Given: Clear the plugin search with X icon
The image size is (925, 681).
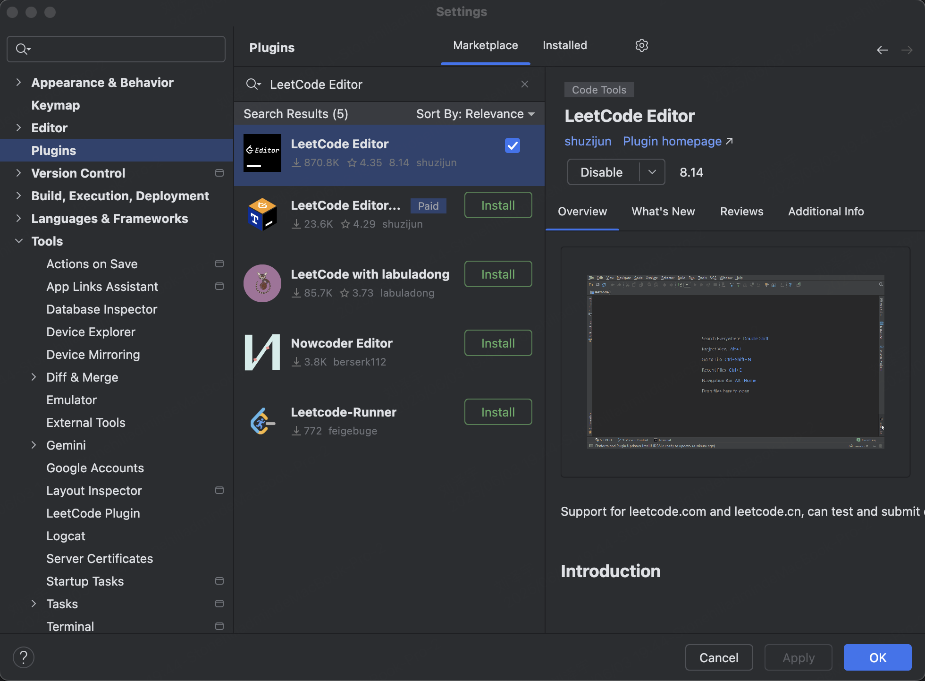Looking at the screenshot, I should 524,84.
